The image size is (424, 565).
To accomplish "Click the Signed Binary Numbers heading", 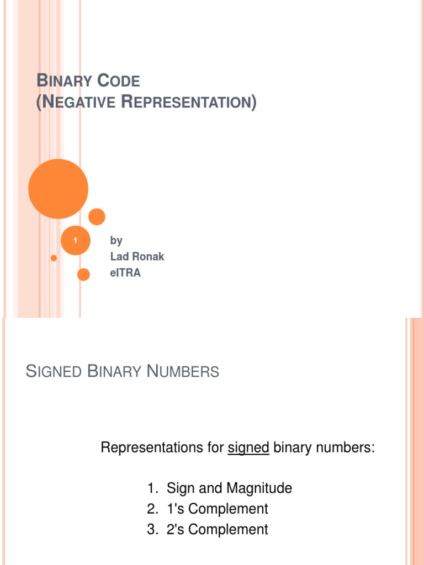I will (123, 372).
